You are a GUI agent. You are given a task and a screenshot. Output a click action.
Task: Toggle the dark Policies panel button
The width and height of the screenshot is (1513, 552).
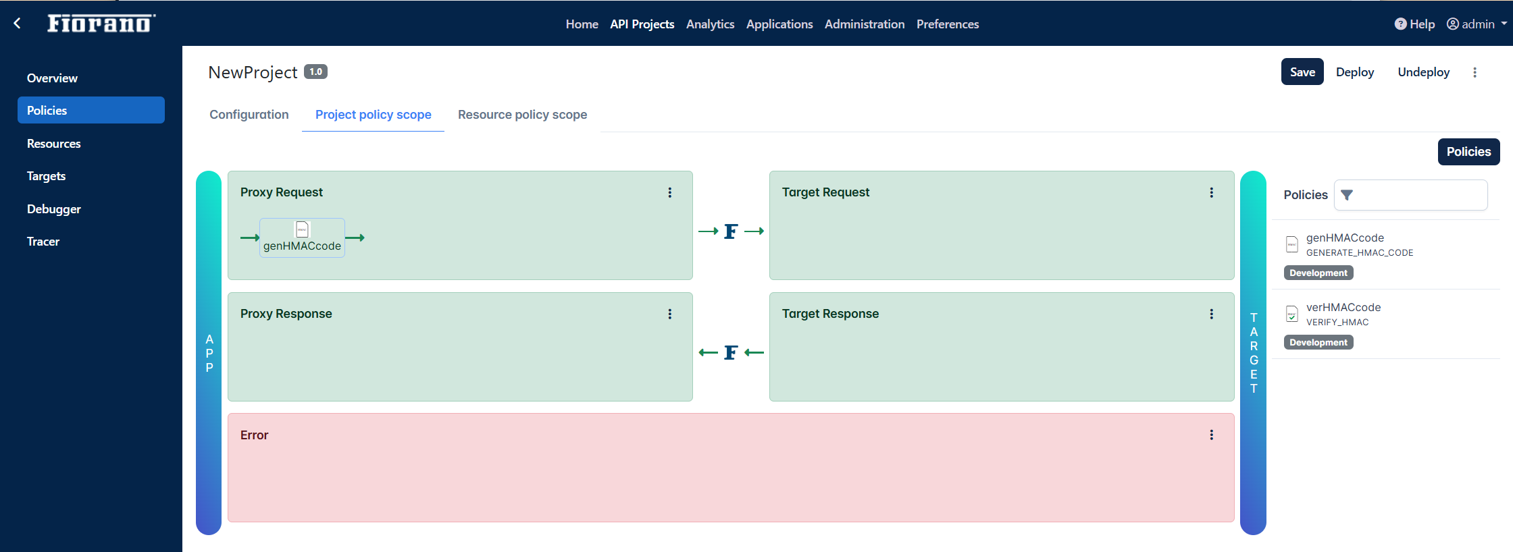tap(1468, 152)
